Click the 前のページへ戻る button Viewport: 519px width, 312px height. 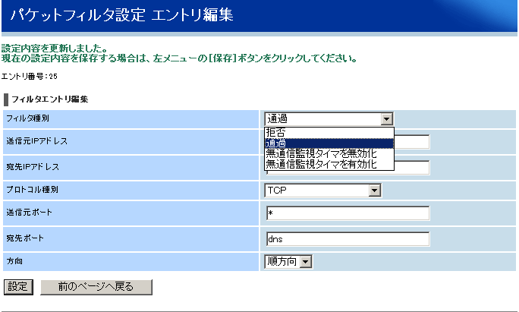[x=96, y=286]
